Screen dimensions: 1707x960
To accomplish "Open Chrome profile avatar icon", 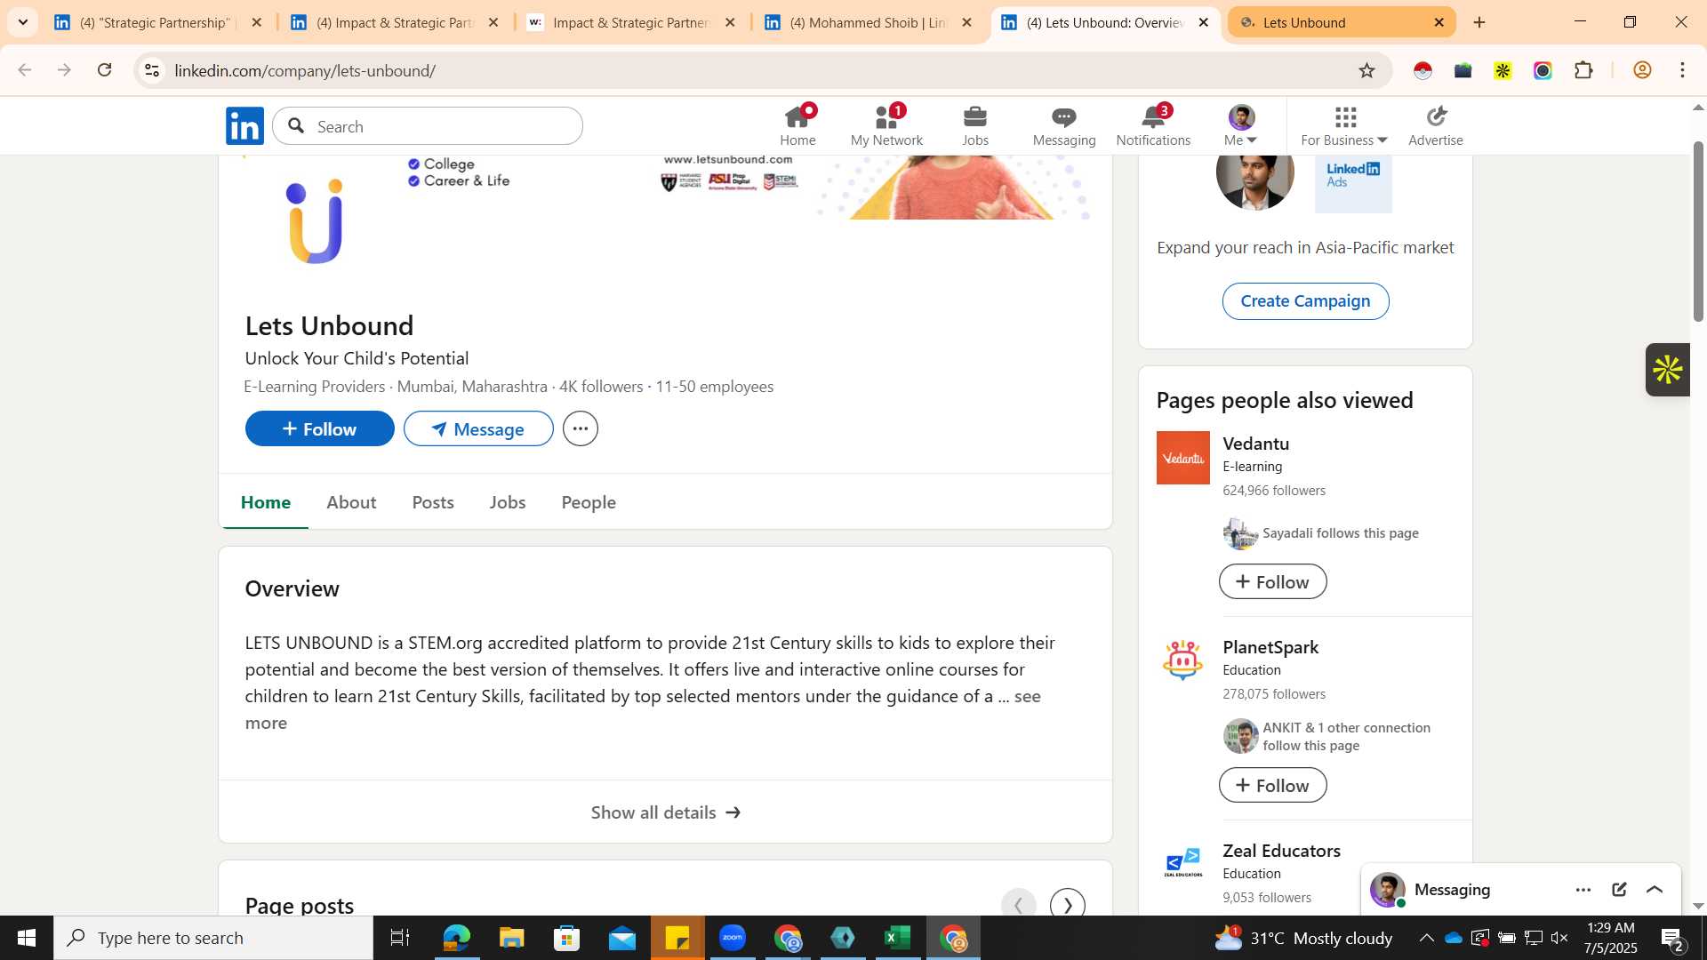I will 1642,70.
